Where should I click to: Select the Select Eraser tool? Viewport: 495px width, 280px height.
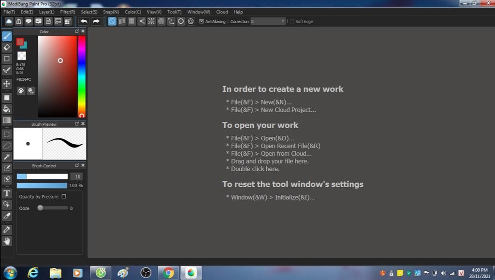point(7,179)
